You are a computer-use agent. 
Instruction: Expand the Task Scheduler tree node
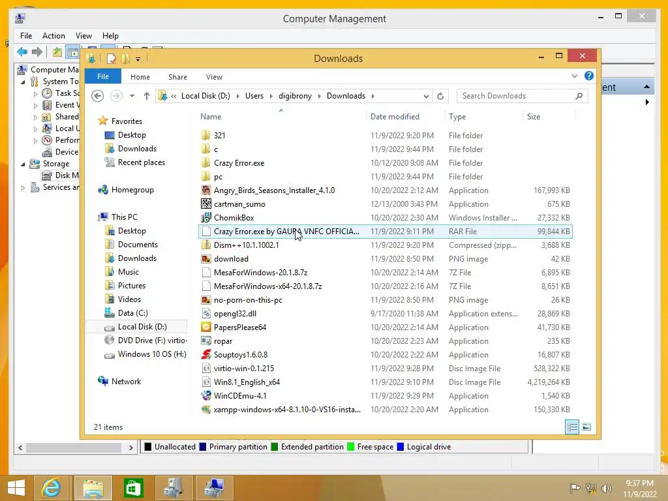click(x=35, y=94)
